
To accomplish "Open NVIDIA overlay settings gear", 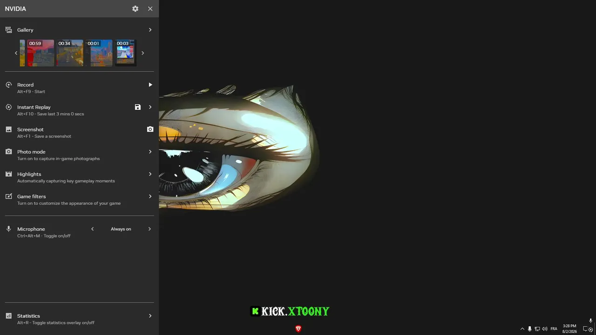I will click(x=135, y=9).
